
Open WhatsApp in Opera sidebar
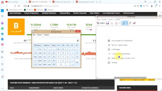click(x=2, y=29)
